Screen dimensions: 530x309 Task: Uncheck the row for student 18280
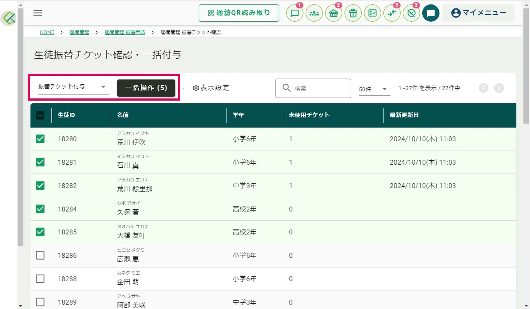click(x=40, y=139)
